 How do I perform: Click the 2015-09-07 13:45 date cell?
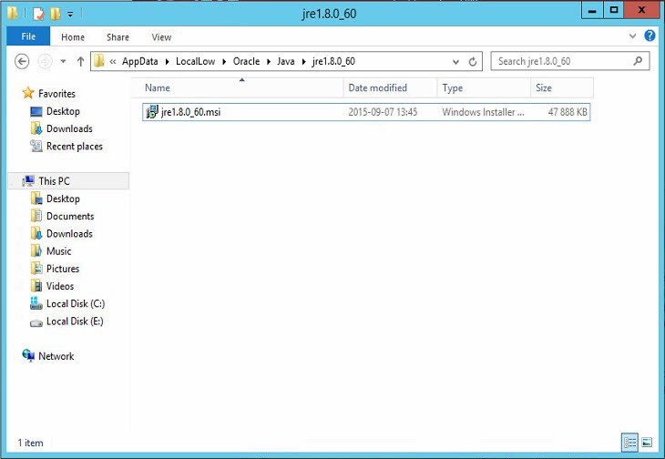point(383,112)
